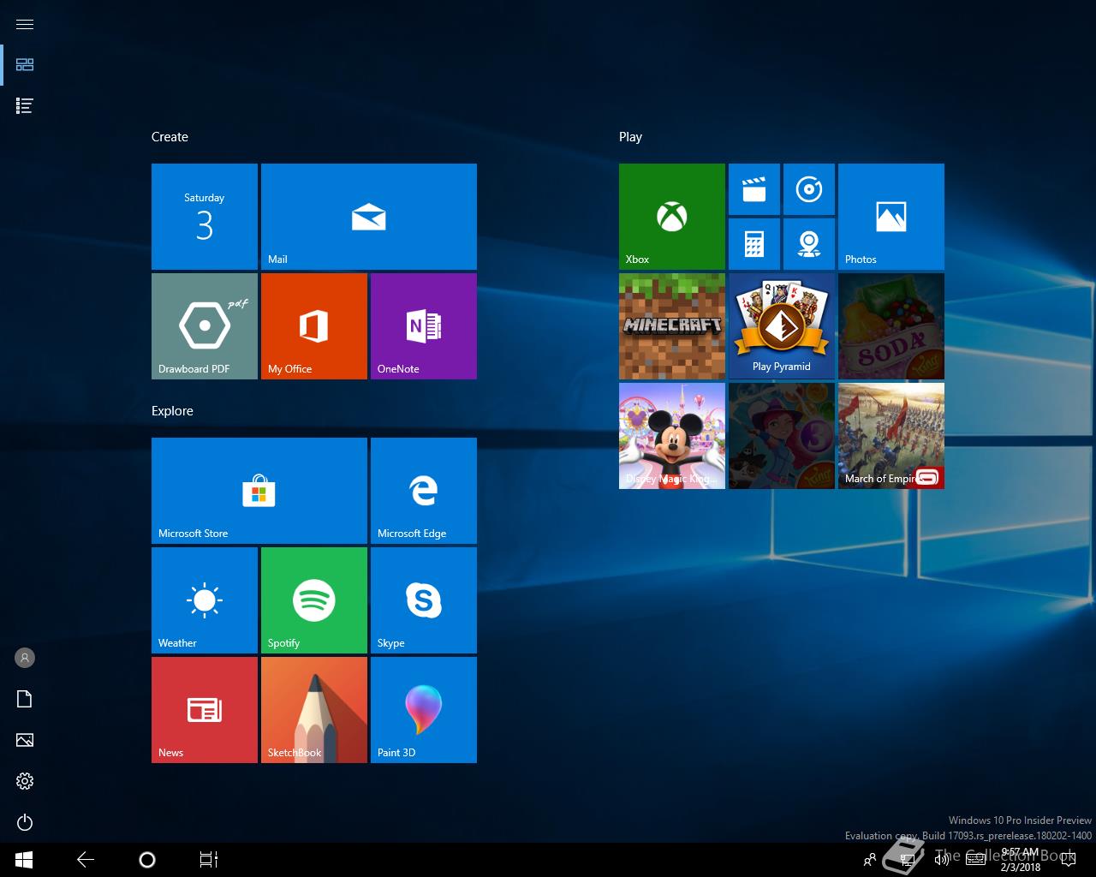Launch Drawboard PDF tile

click(205, 326)
